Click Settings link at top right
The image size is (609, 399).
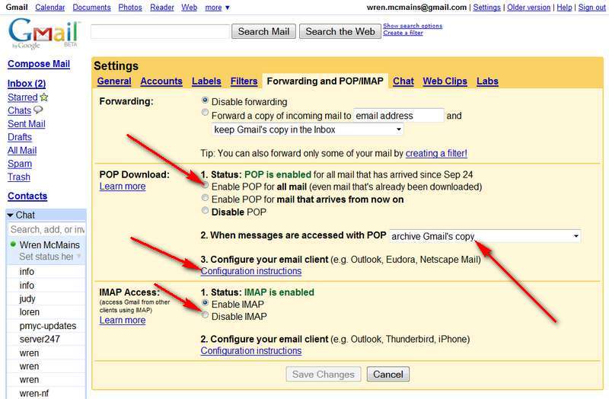click(486, 8)
